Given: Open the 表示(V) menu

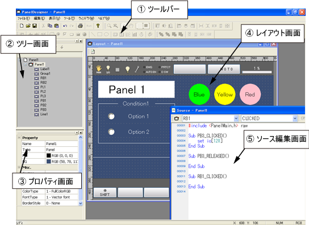Looking at the screenshot, I should [x=55, y=19].
